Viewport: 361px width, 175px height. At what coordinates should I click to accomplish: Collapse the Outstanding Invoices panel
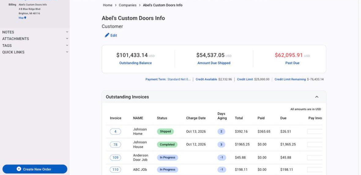317,97
